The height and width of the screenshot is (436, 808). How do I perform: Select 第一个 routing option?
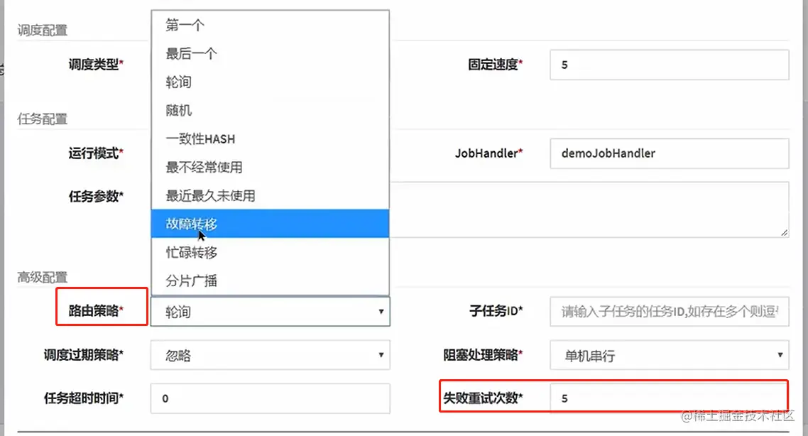pos(270,25)
